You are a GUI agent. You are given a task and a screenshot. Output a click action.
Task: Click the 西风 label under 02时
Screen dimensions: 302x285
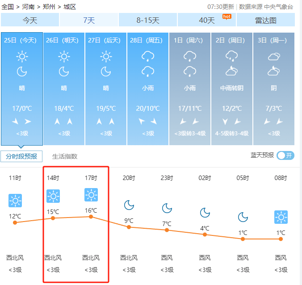point(205,258)
